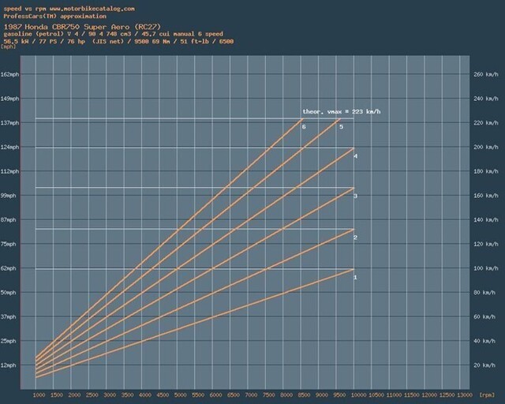Select the gear 6 line label
Screen dimensions: 505x404
tap(304, 127)
